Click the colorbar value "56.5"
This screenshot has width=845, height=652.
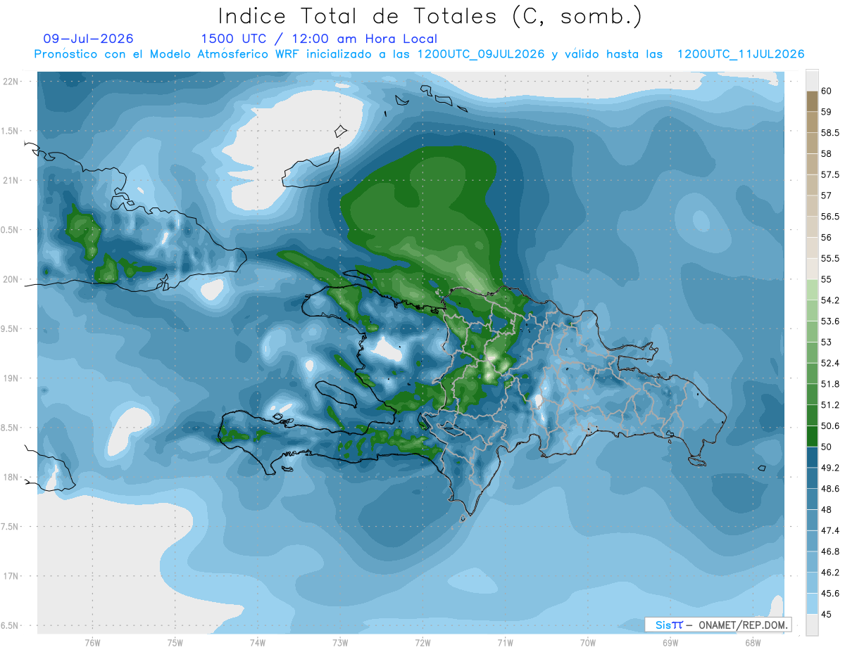(x=831, y=217)
